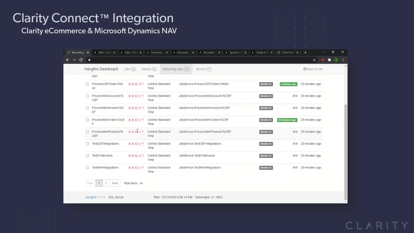The image size is (414, 233).
Task: Bookmark this page with the star icon
Action: [x=314, y=60]
